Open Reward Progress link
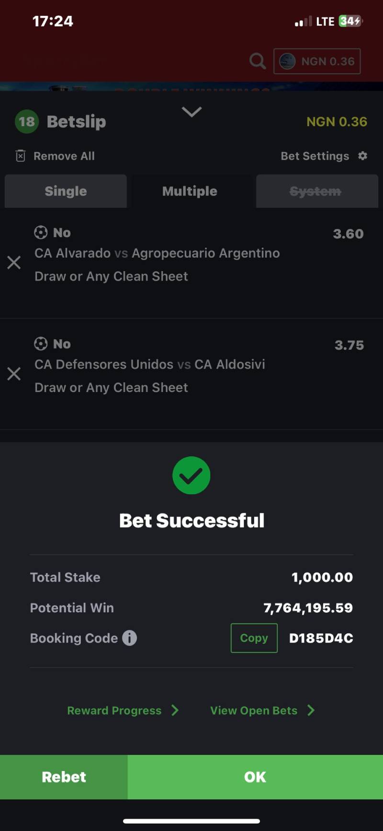Screen dimensions: 383x831 (114, 711)
